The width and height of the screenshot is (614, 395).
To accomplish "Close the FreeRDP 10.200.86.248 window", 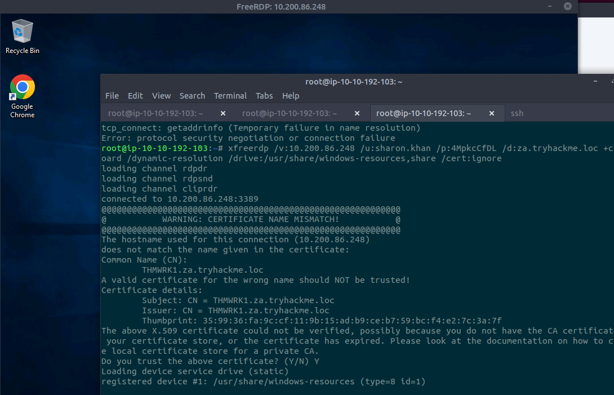I will point(568,6).
